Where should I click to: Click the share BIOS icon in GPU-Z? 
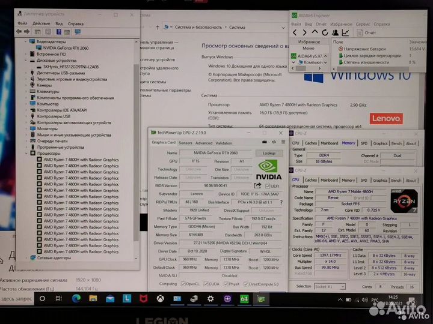[x=257, y=186]
